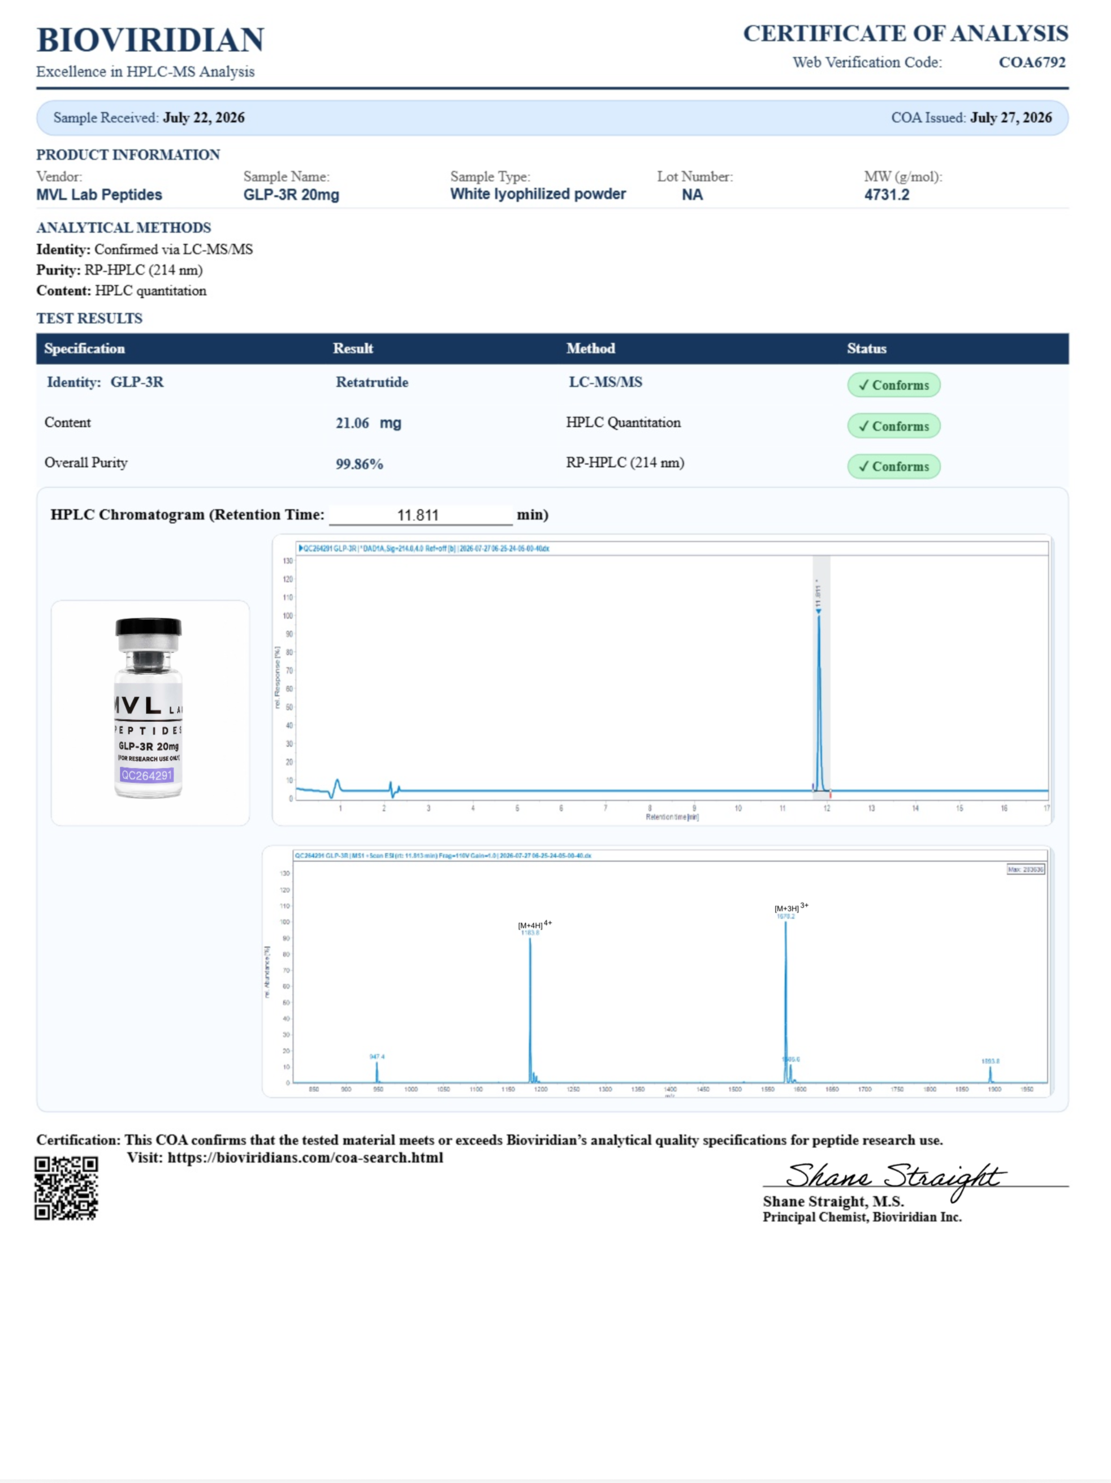Click 'Identity: GLP-3R' specification cell
This screenshot has height=1483, width=1111.
(x=105, y=382)
